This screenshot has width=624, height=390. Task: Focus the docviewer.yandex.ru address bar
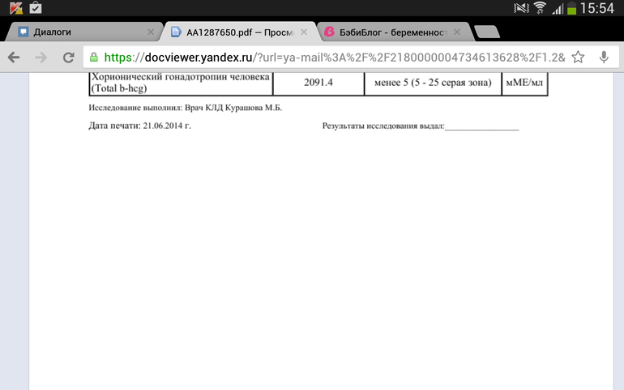tap(324, 58)
